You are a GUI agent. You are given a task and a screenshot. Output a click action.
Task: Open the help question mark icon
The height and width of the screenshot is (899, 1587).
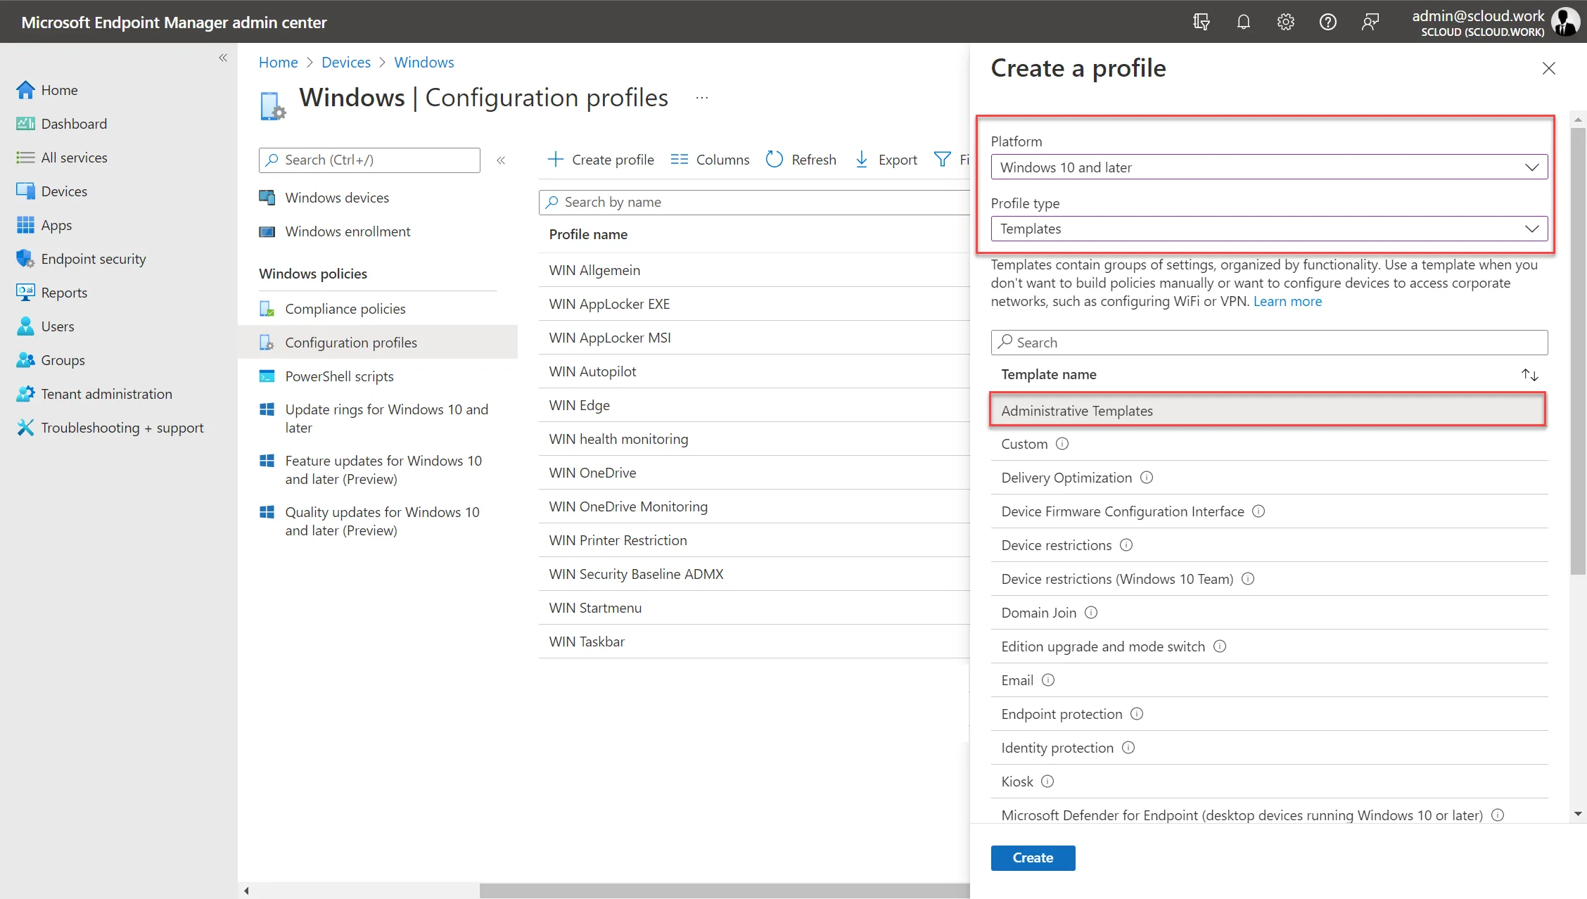(1328, 22)
